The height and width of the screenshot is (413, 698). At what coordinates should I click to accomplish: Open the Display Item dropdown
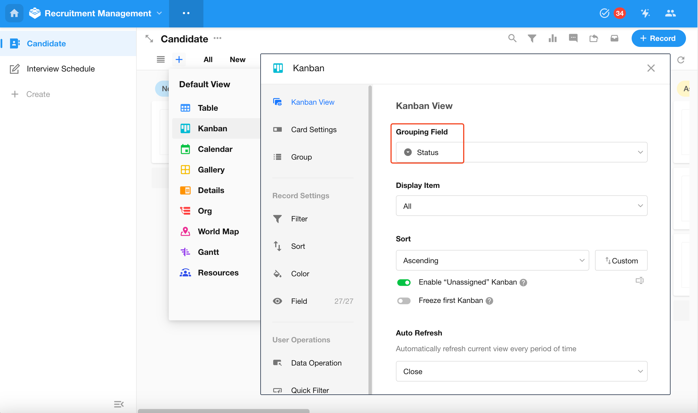coord(521,206)
